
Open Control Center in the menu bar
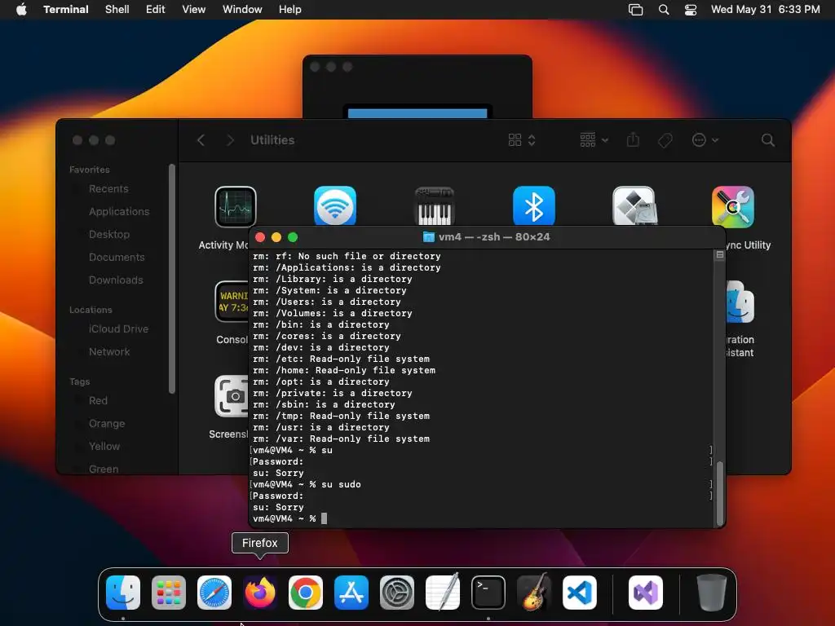click(x=691, y=10)
